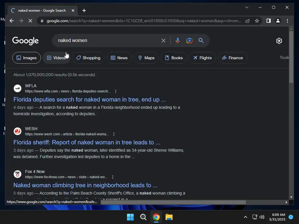The width and height of the screenshot is (299, 224).
Task: Click the Google logo
Action: 25,41
